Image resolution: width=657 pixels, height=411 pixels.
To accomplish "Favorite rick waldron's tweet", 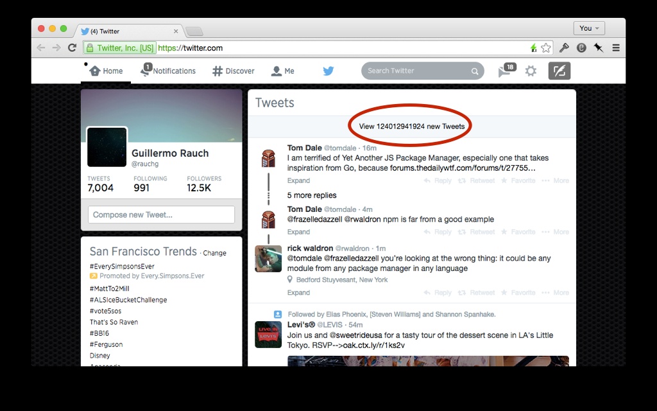I will pyautogui.click(x=518, y=293).
